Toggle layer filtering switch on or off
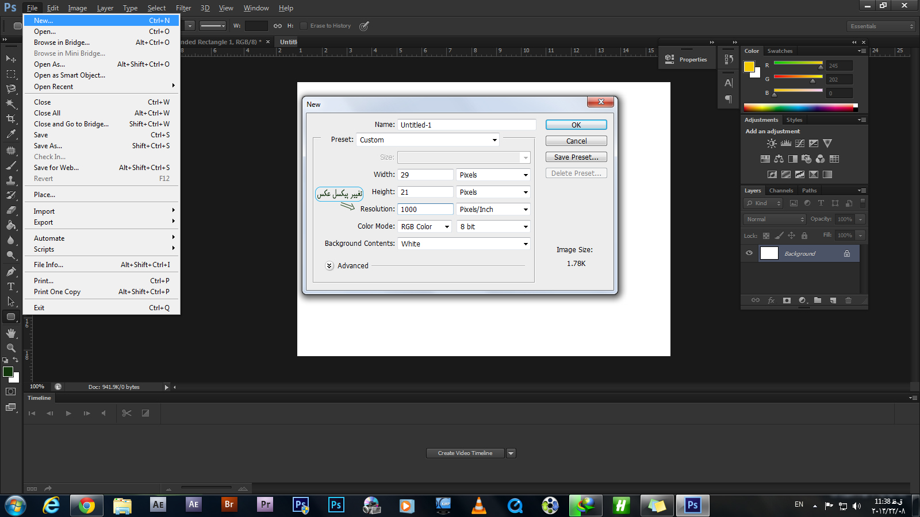This screenshot has height=517, width=920. coord(862,202)
